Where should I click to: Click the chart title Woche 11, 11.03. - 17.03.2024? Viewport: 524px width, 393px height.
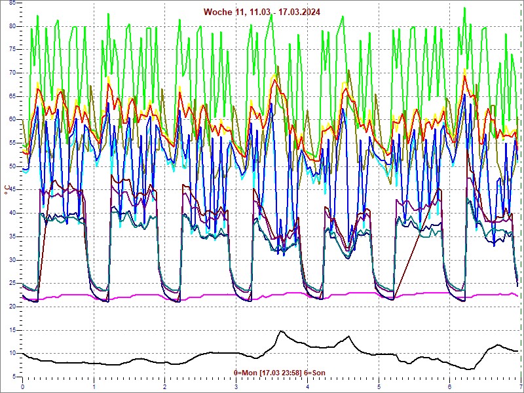pyautogui.click(x=261, y=12)
